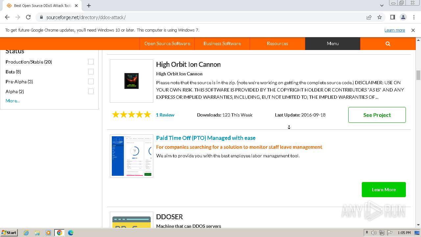
Task: Open the Paid Time Off ad thumbnail
Action: (132, 156)
